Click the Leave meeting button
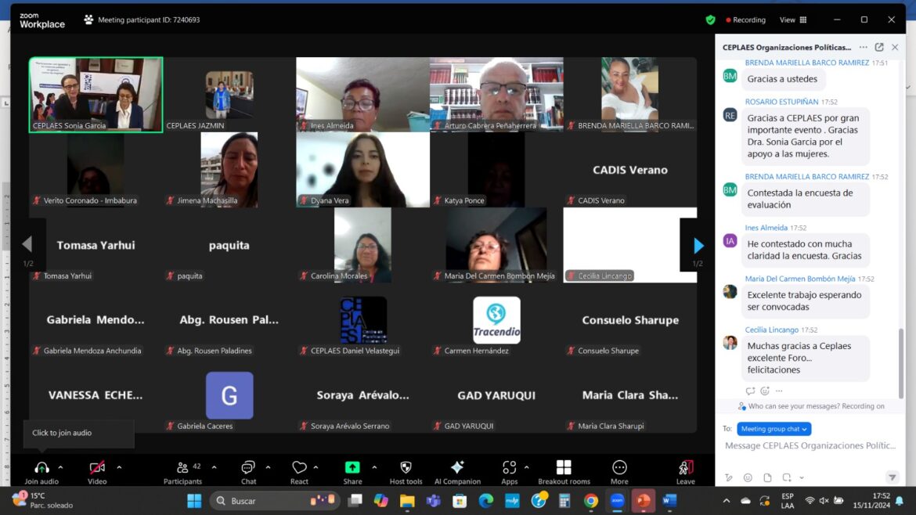Image resolution: width=916 pixels, height=515 pixels. tap(685, 469)
